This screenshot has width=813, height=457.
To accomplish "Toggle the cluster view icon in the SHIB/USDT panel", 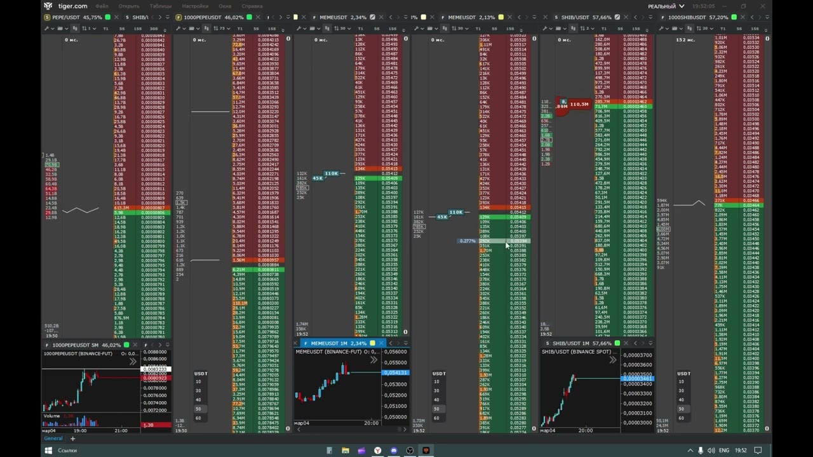I will (573, 29).
